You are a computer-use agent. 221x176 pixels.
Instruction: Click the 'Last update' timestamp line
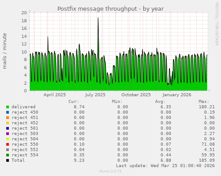[x=165, y=166]
